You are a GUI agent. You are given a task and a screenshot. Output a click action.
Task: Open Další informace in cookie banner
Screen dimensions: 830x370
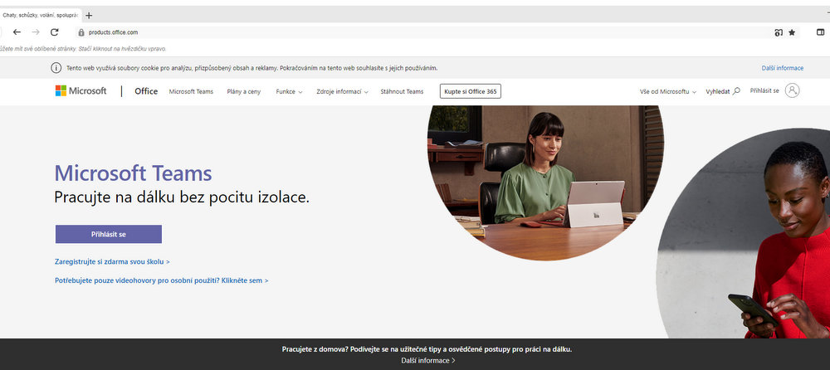(x=783, y=68)
